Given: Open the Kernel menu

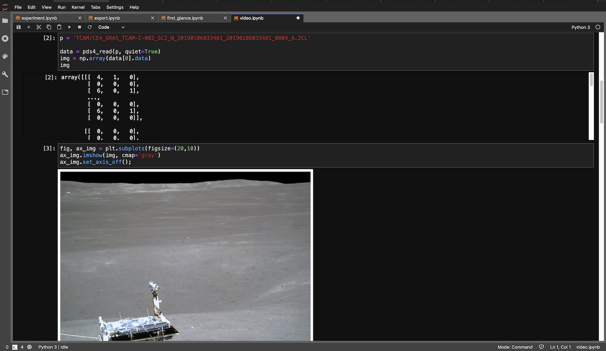Looking at the screenshot, I should tap(78, 7).
